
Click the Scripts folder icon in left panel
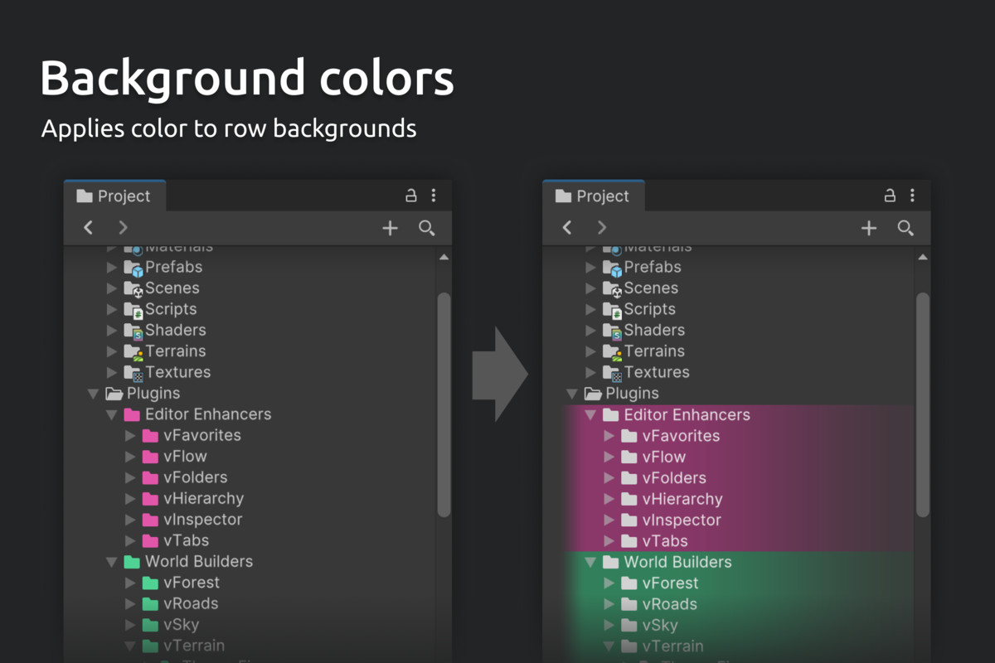point(133,310)
